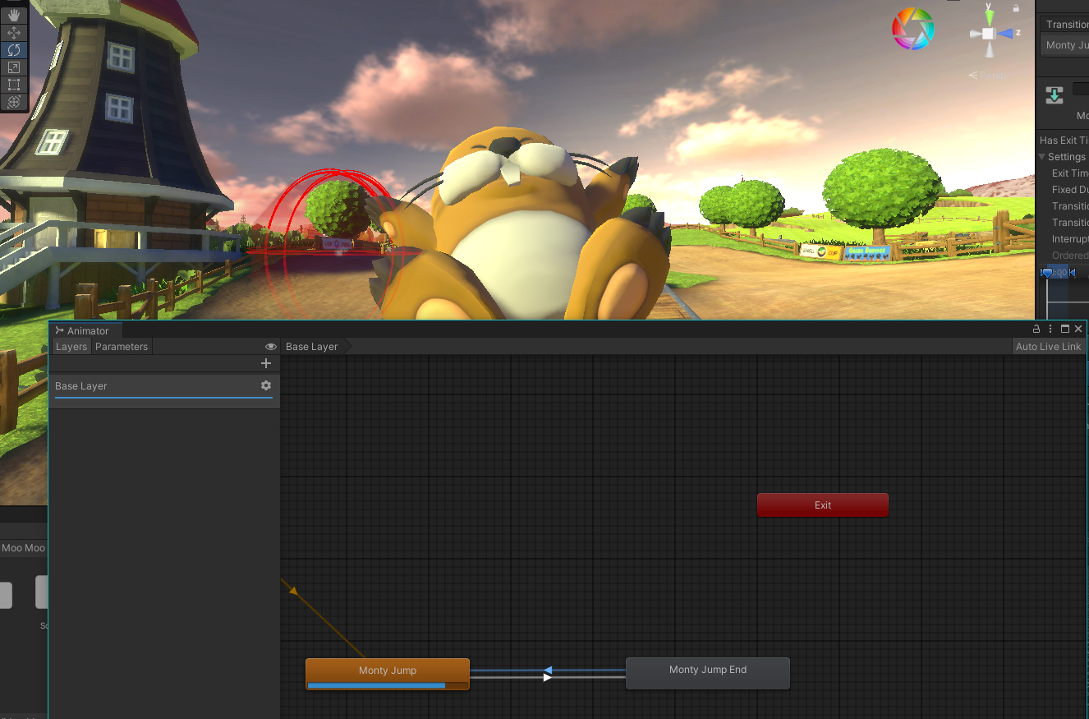
Task: Toggle the Animator window lock
Action: click(x=1037, y=330)
